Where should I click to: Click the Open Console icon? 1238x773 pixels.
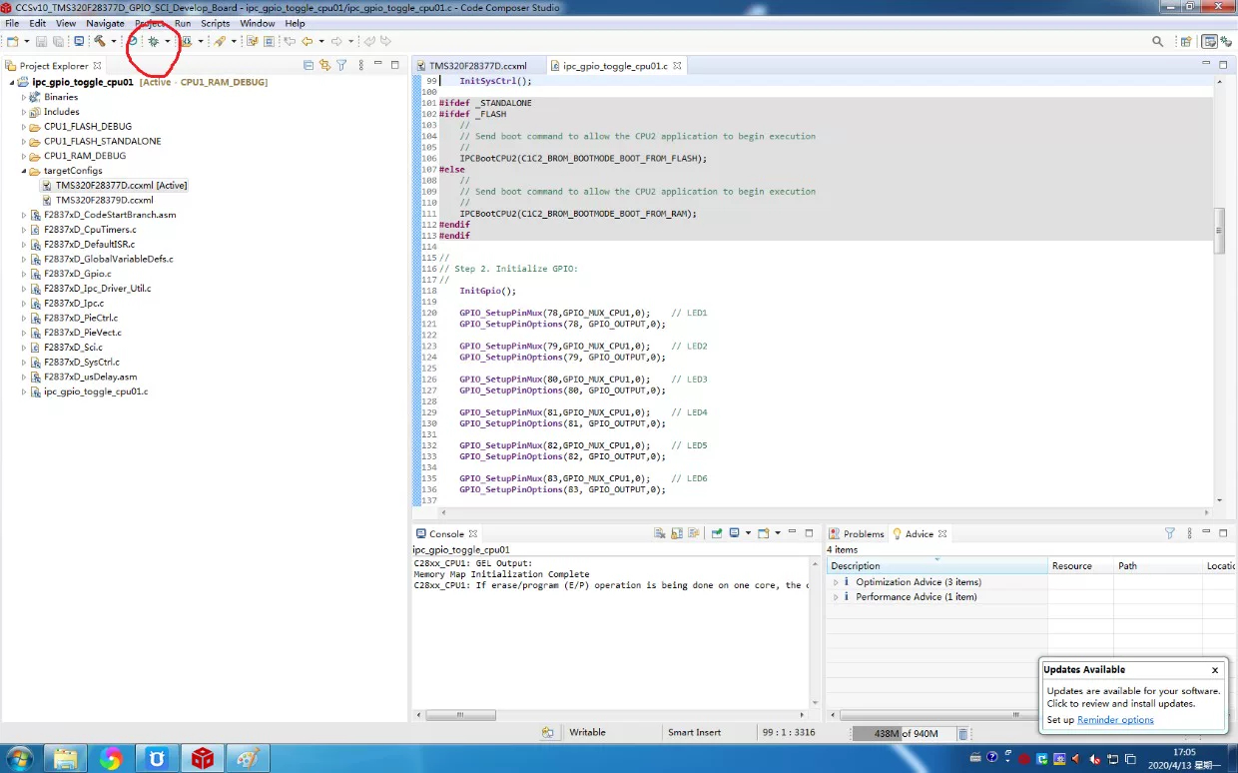[763, 533]
